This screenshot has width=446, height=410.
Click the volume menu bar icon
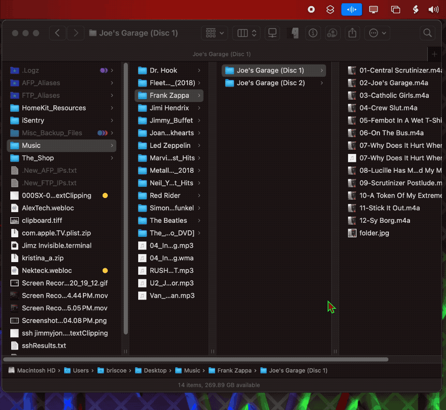point(433,9)
